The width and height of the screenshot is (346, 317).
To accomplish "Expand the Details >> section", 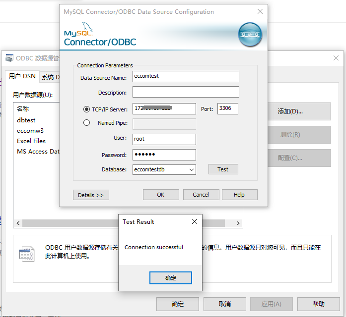I will point(91,195).
